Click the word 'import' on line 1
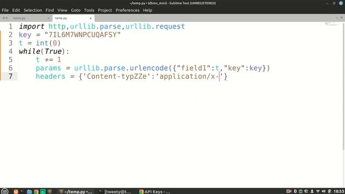Screen dimensions: 345x194 point(31,26)
